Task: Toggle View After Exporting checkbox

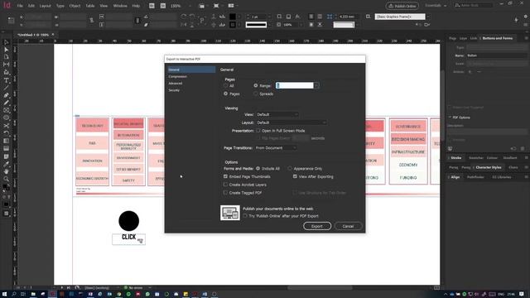Action: coord(295,176)
